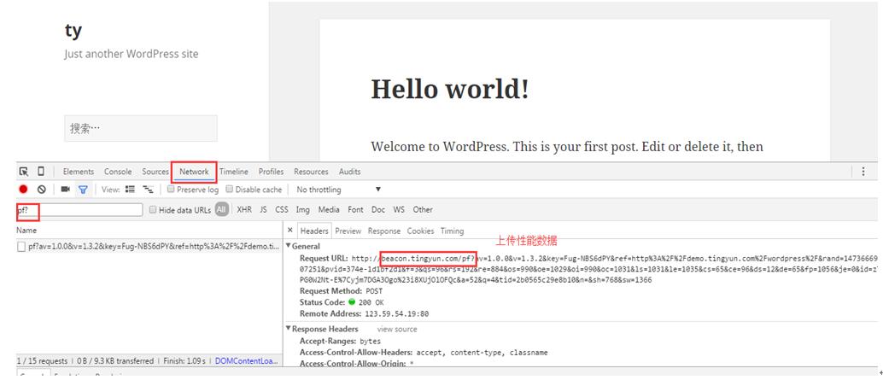The width and height of the screenshot is (883, 380).
Task: Open the DevTools three-dot menu
Action: [x=863, y=172]
